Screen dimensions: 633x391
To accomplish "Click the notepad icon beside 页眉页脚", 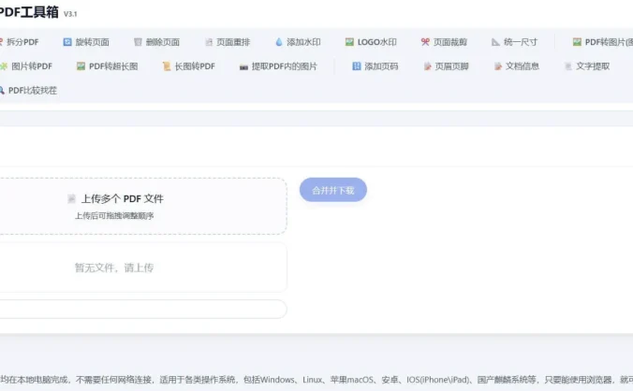I will click(428, 66).
